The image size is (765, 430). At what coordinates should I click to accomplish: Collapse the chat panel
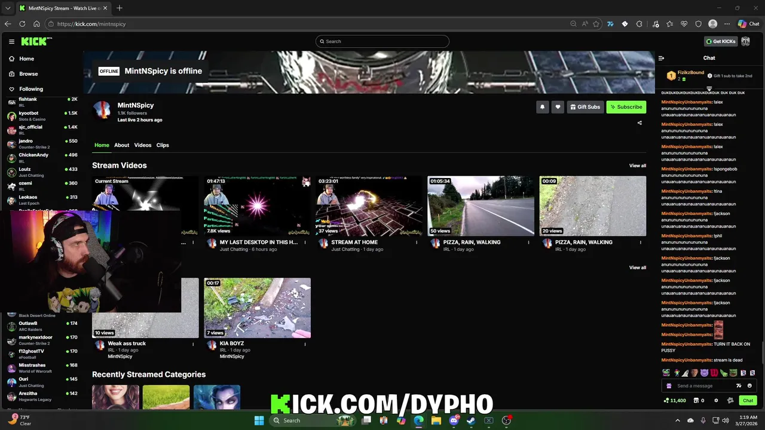[661, 58]
